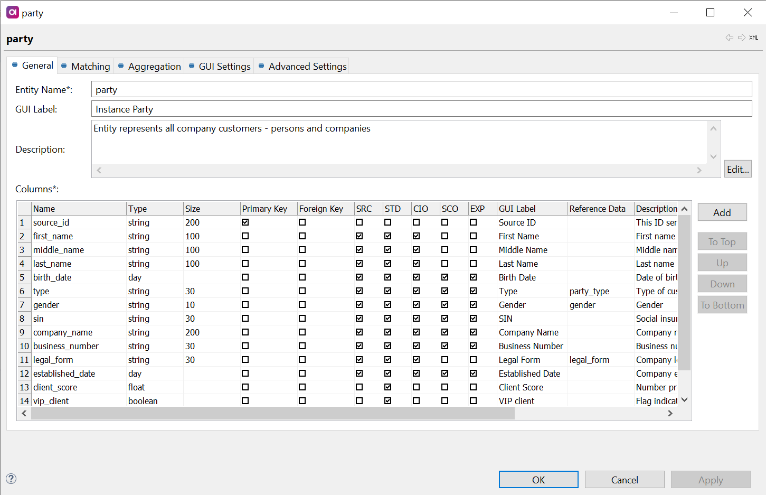Switch to the GUI Settings tab
Viewport: 766px width, 495px height.
point(224,66)
